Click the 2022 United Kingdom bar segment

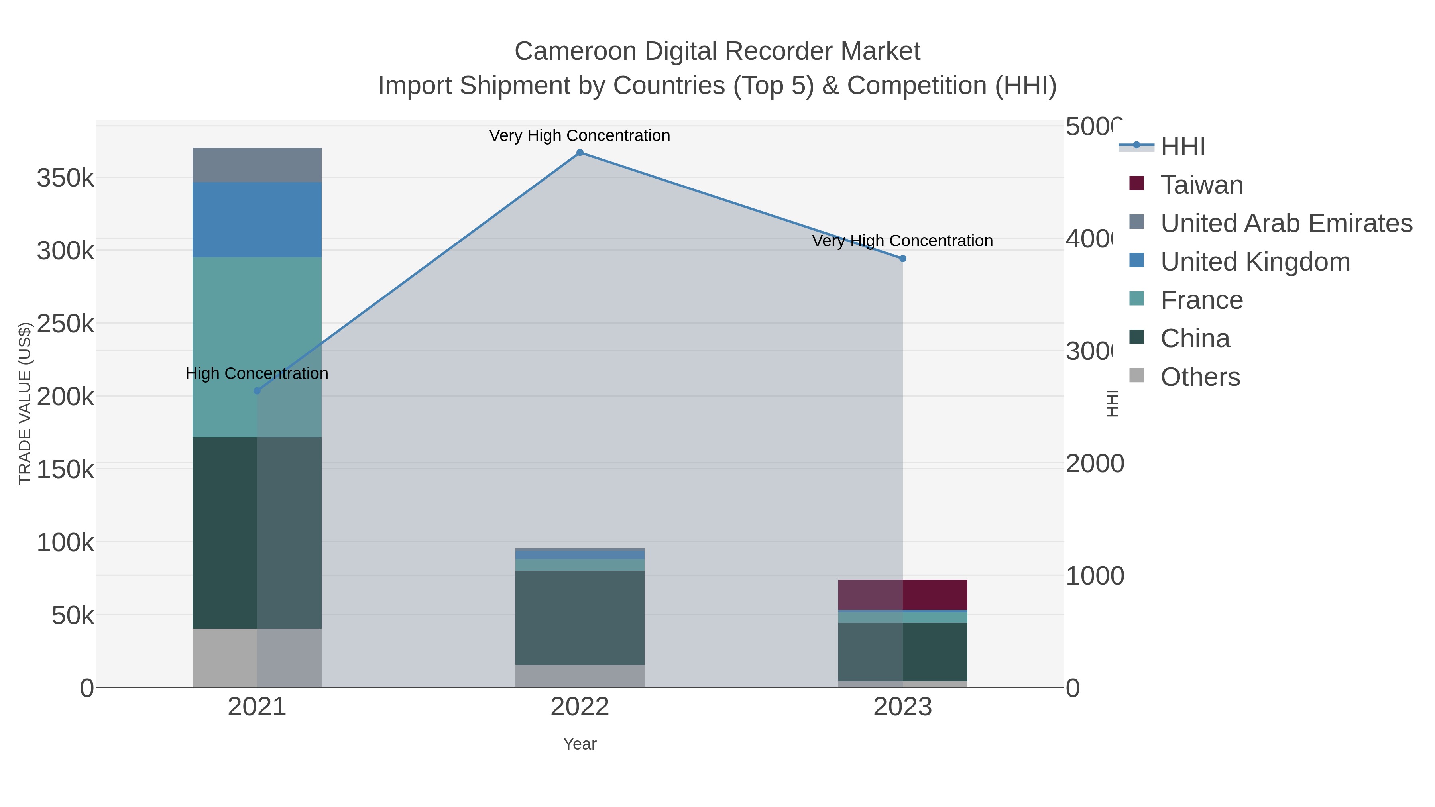coord(580,555)
